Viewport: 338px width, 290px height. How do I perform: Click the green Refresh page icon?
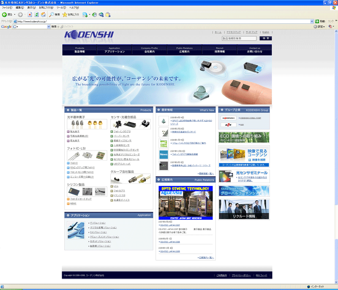click(x=37, y=14)
